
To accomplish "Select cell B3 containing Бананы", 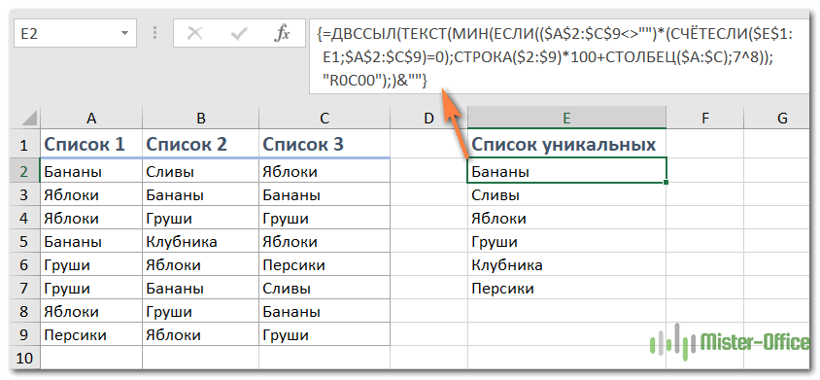I will 201,195.
